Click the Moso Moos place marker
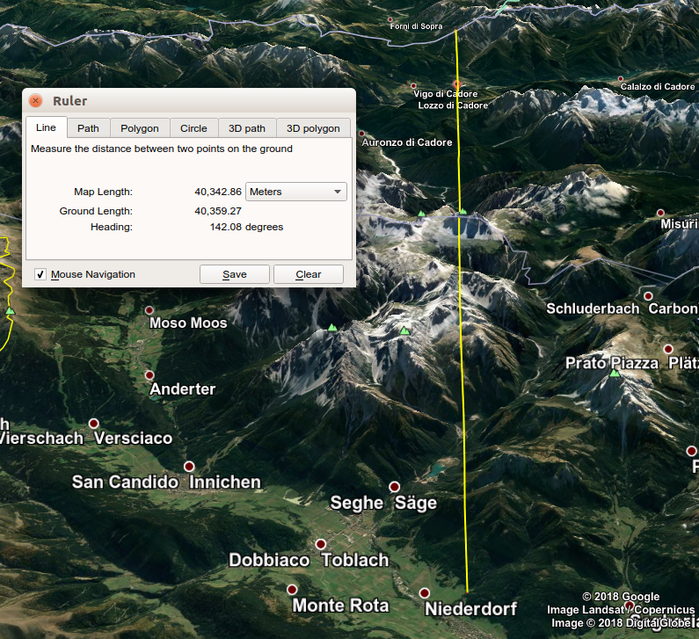 [149, 310]
